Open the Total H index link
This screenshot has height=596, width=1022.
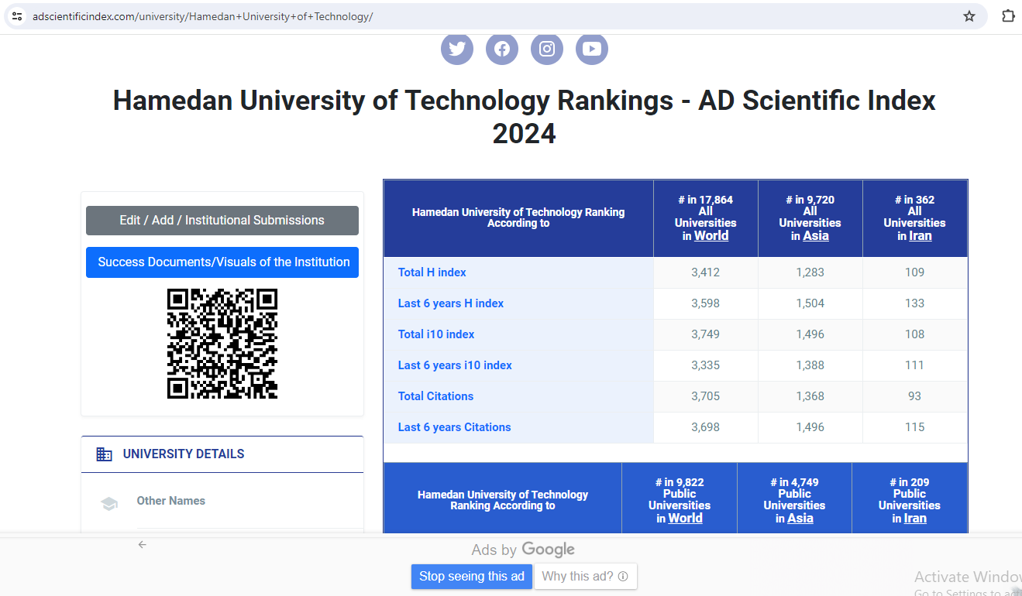tap(432, 272)
